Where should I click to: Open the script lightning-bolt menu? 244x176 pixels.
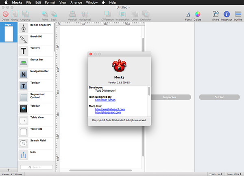pos(103,2)
